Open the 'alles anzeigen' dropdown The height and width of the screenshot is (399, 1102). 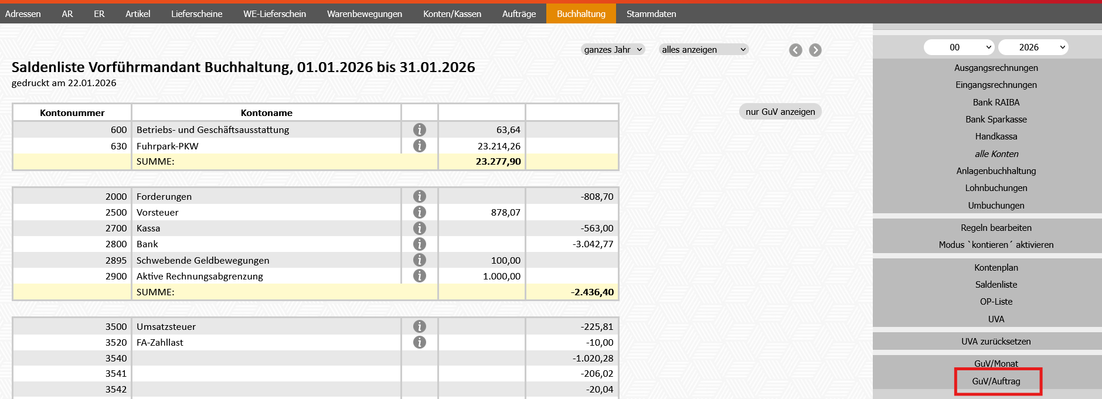703,50
